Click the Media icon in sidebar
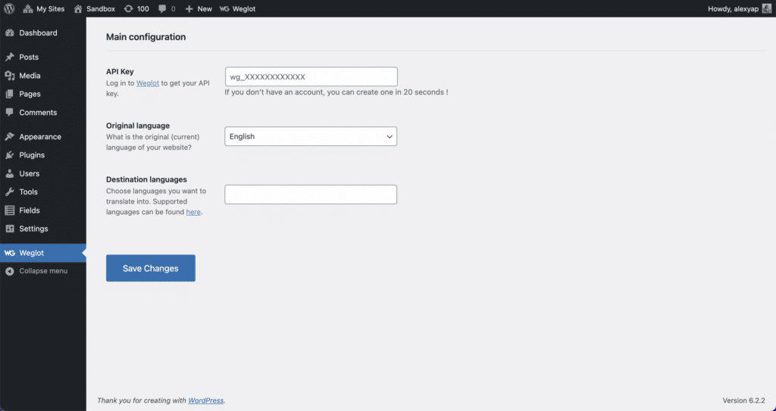This screenshot has height=411, width=776. point(9,76)
